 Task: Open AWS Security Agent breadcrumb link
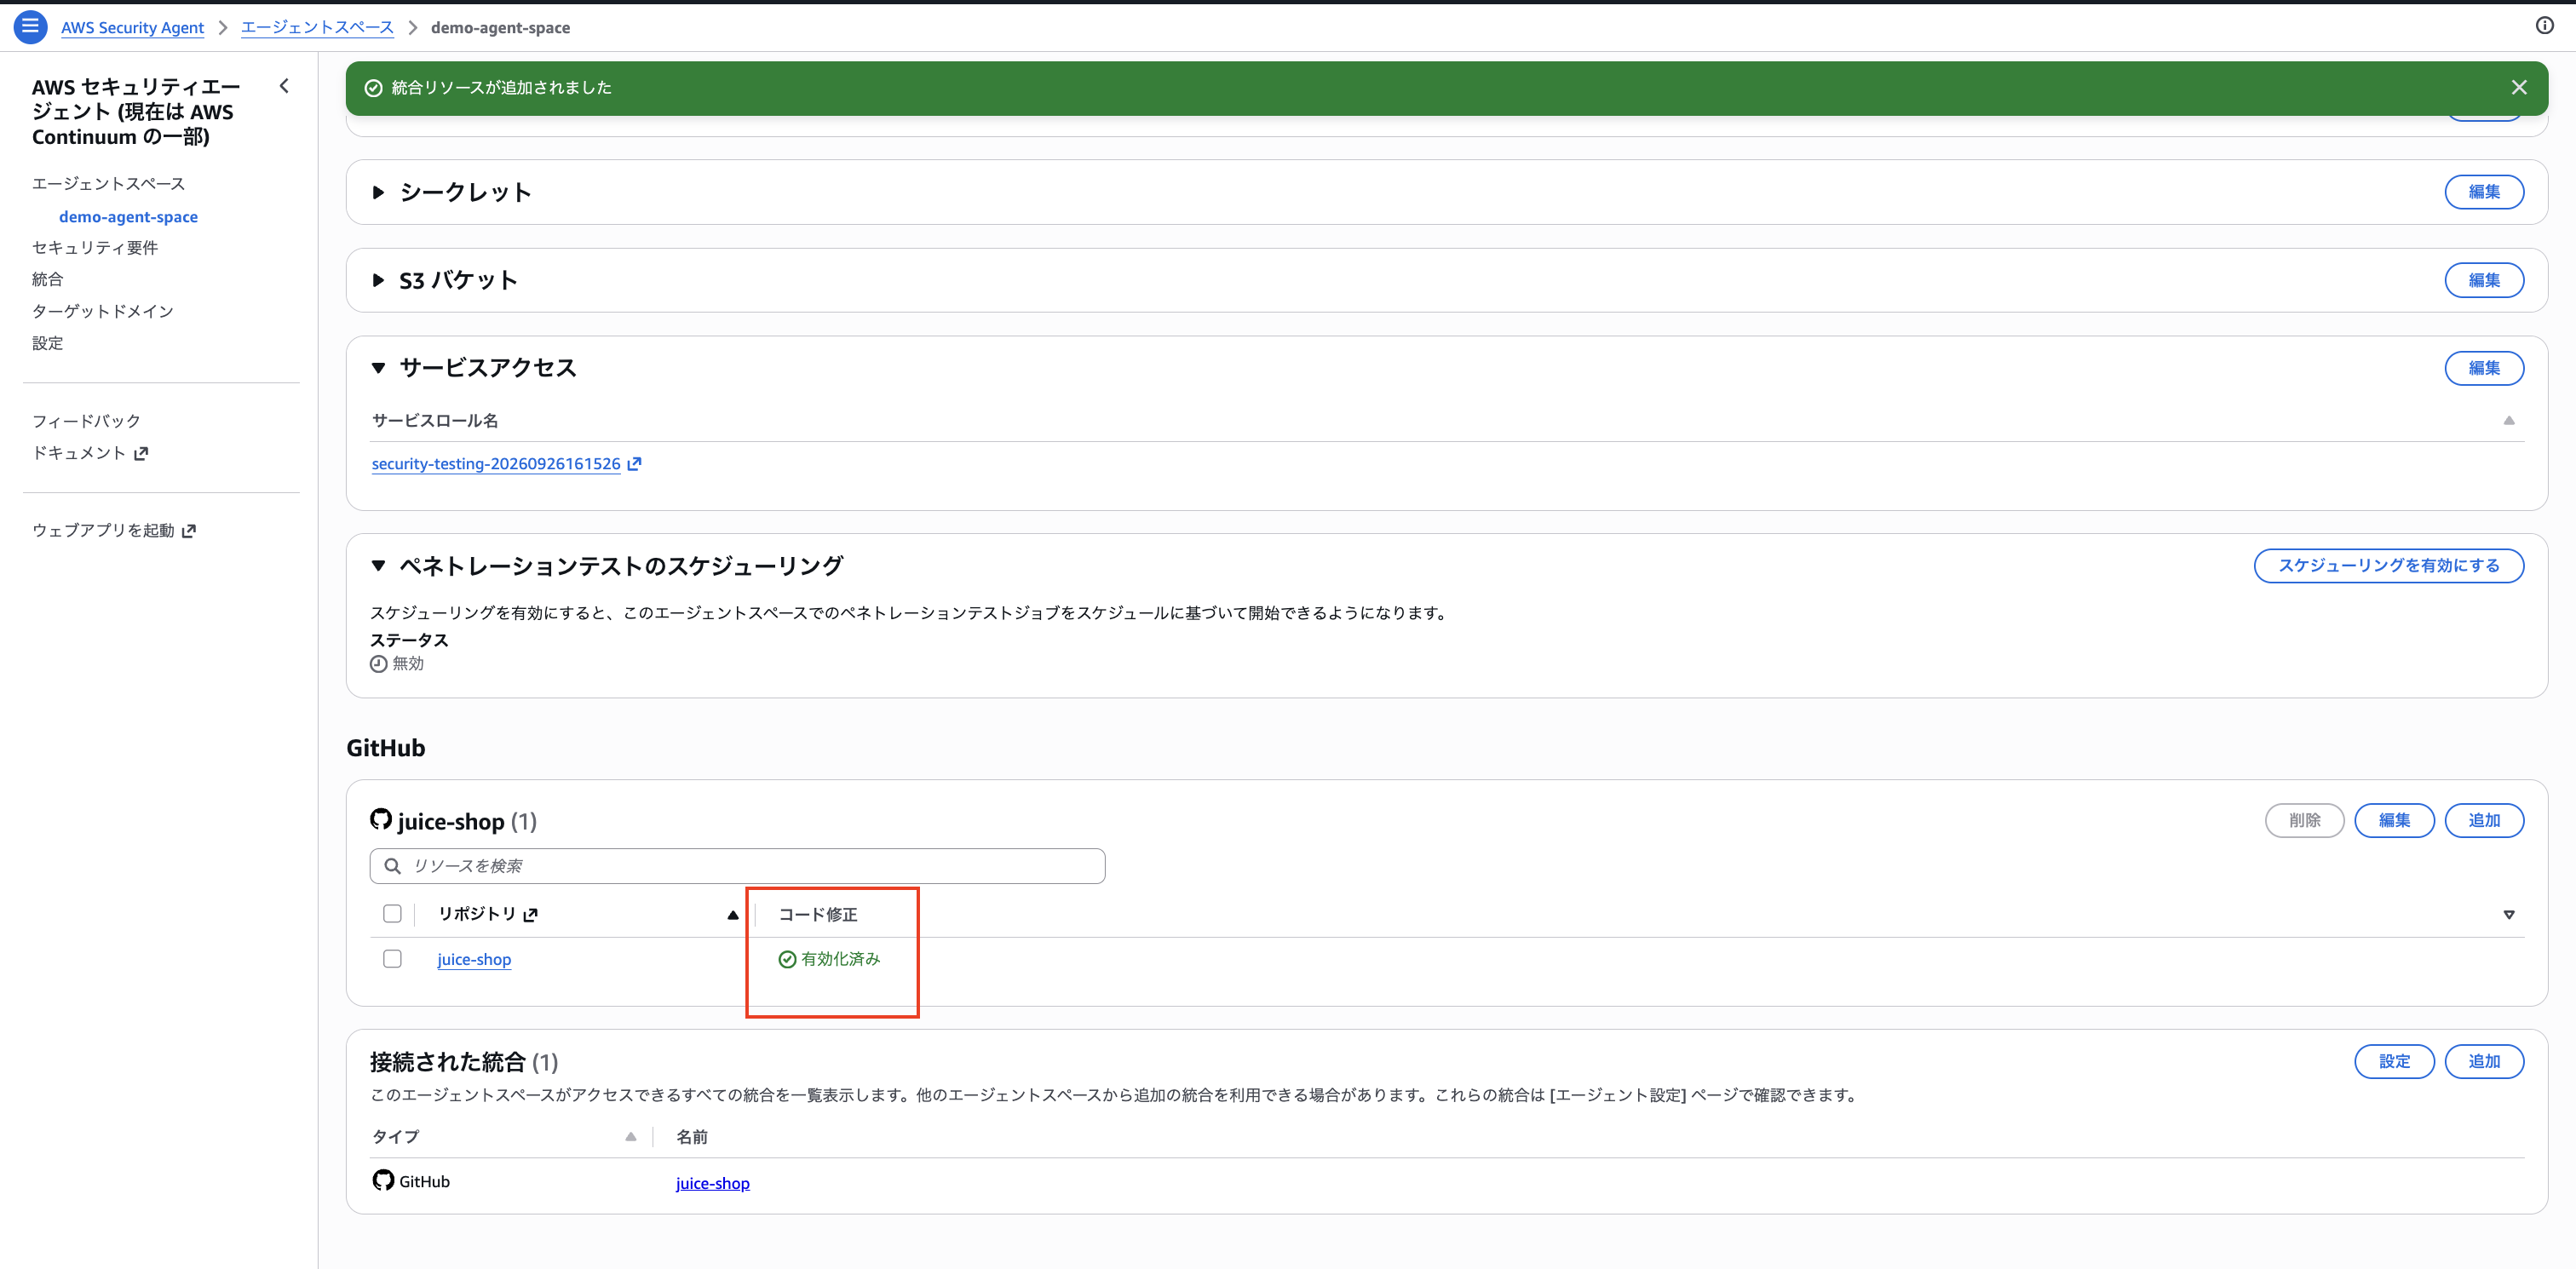click(x=132, y=28)
